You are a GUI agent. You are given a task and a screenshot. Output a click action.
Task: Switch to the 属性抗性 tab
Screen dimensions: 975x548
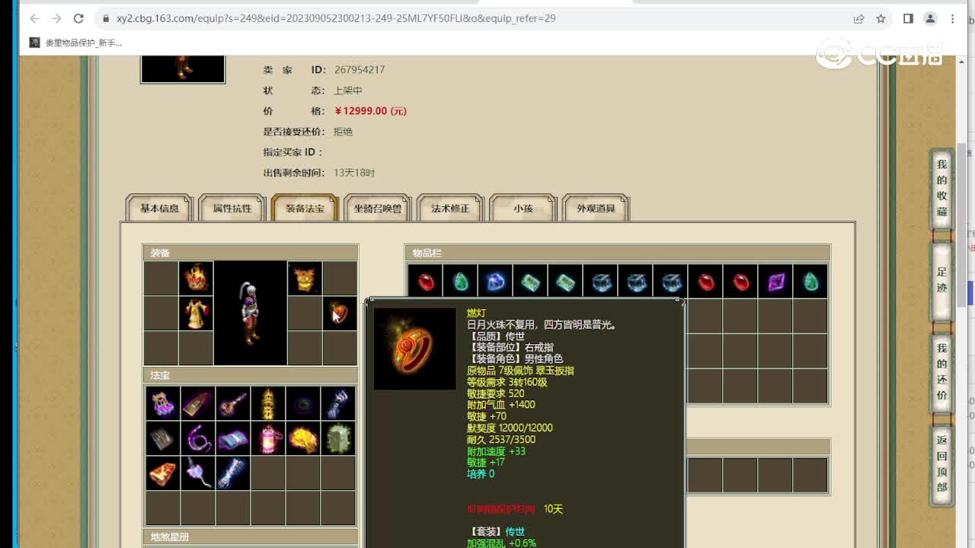click(232, 208)
